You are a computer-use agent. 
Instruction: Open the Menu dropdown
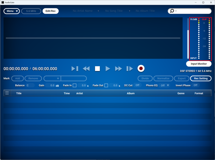click(12, 11)
